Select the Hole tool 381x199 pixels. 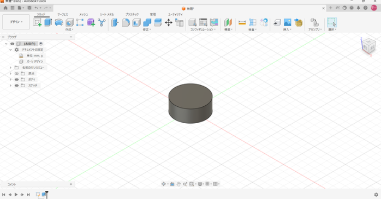coord(69,22)
